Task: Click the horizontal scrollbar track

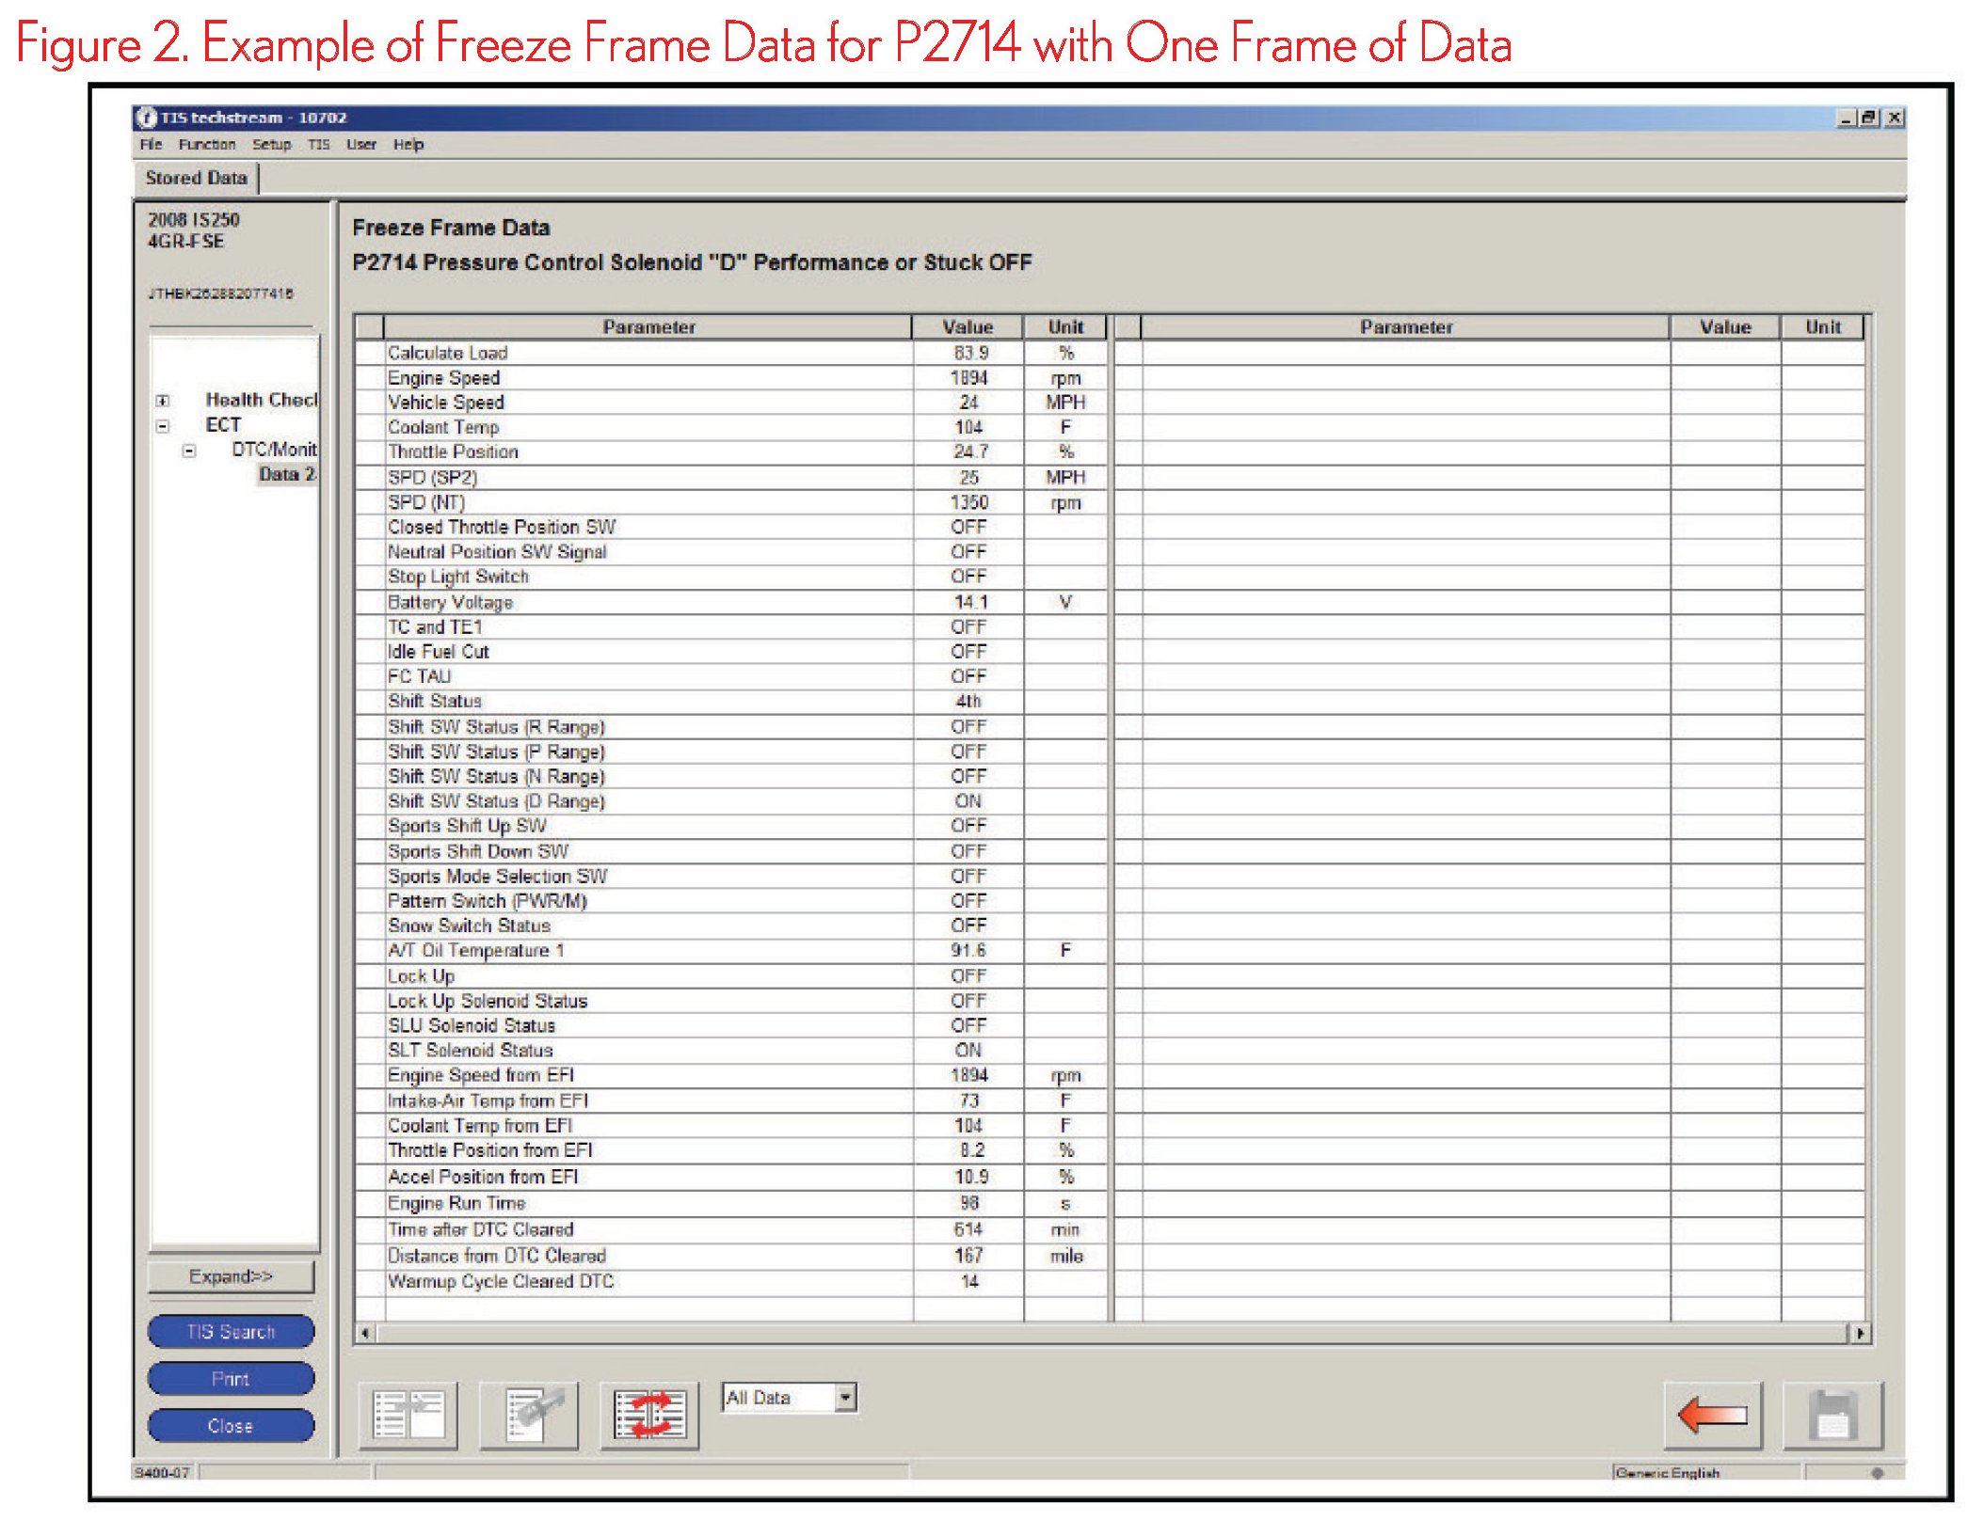Action: (x=1111, y=1333)
